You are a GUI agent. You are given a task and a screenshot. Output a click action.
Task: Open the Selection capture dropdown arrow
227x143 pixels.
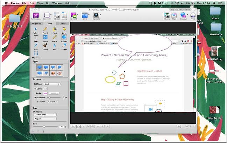tap(51, 15)
